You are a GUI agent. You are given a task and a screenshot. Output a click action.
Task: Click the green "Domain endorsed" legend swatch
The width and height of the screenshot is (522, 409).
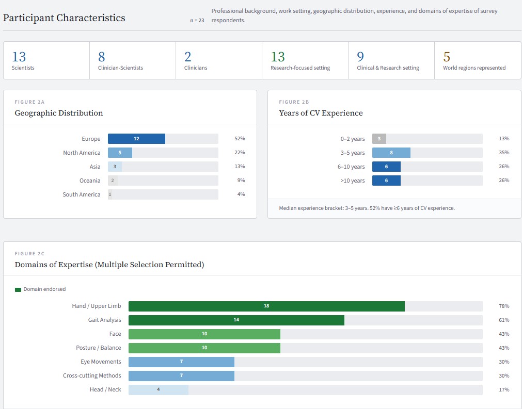18,290
